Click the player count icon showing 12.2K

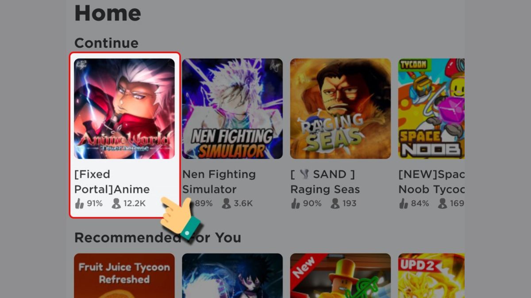[x=116, y=204]
